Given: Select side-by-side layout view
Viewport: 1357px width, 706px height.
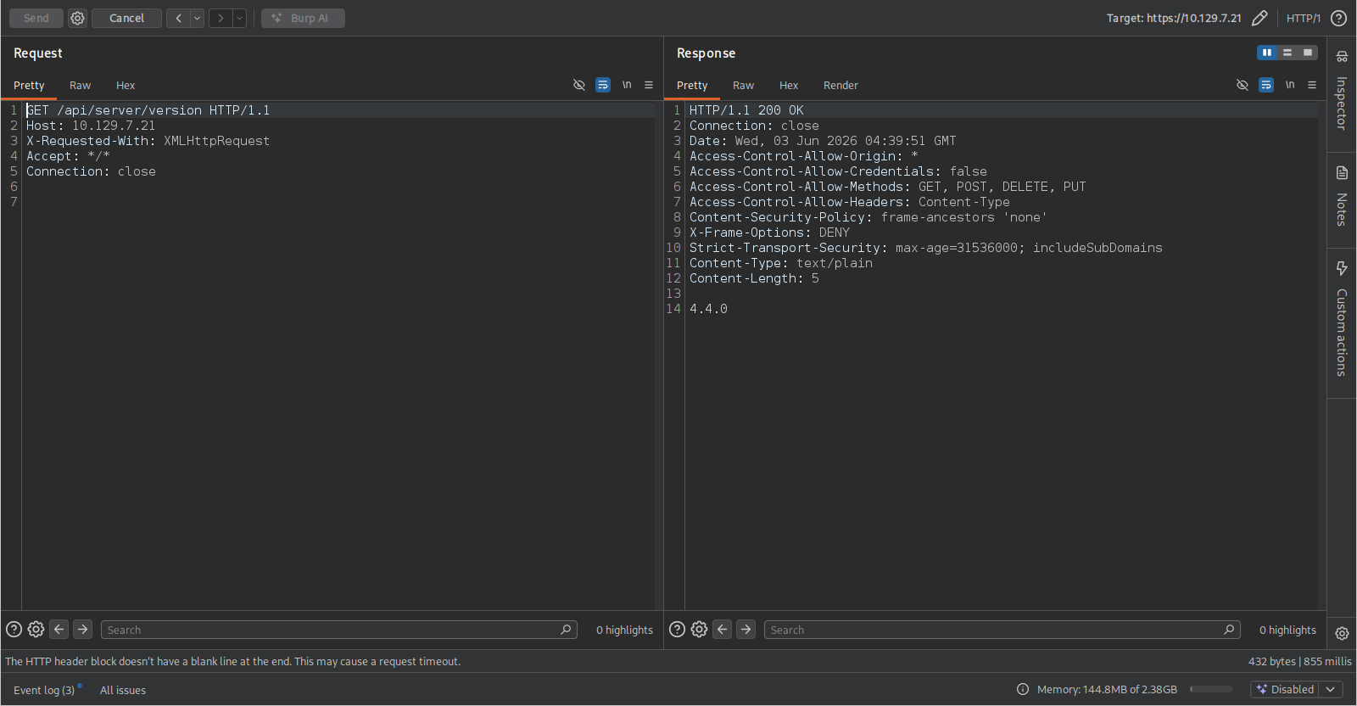Looking at the screenshot, I should [1267, 53].
